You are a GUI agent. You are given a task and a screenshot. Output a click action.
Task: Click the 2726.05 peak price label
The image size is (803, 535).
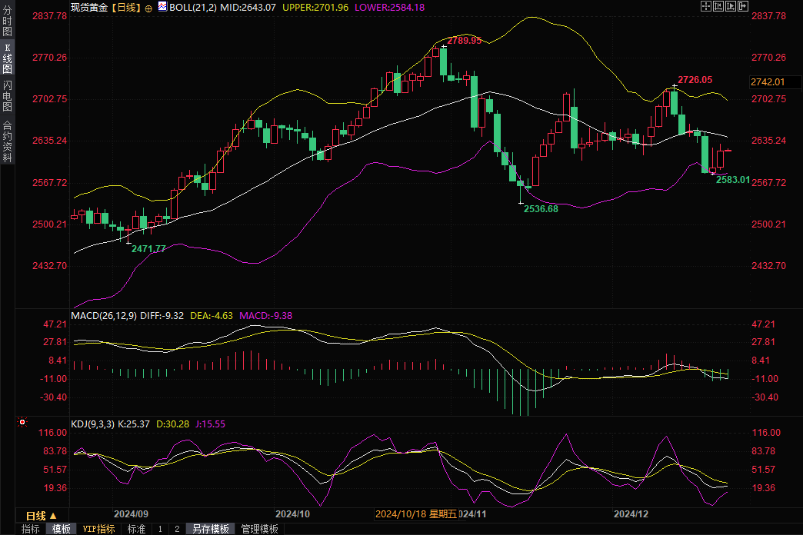695,80
